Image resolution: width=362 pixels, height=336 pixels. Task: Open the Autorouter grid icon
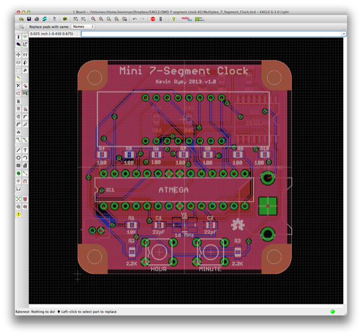tap(25, 199)
